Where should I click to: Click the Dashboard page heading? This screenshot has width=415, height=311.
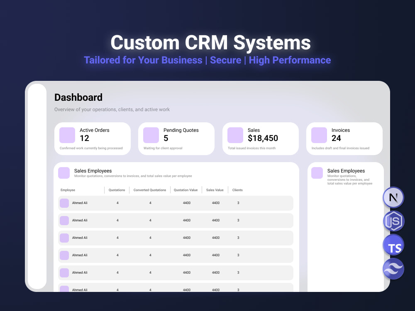pyautogui.click(x=78, y=97)
